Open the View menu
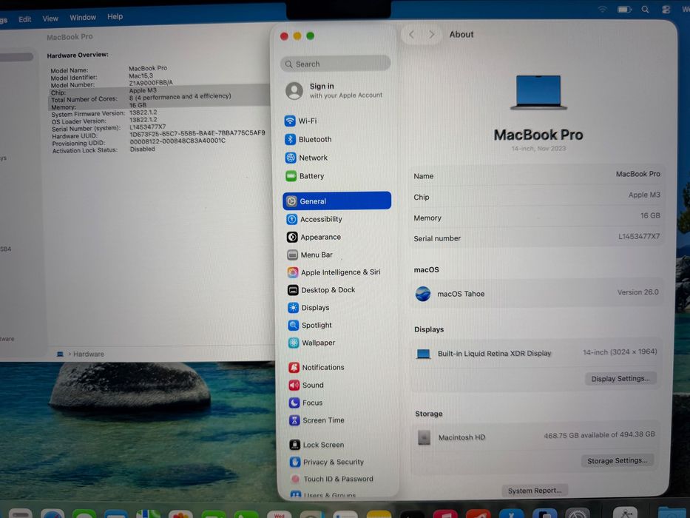This screenshot has width=690, height=518. 50,18
